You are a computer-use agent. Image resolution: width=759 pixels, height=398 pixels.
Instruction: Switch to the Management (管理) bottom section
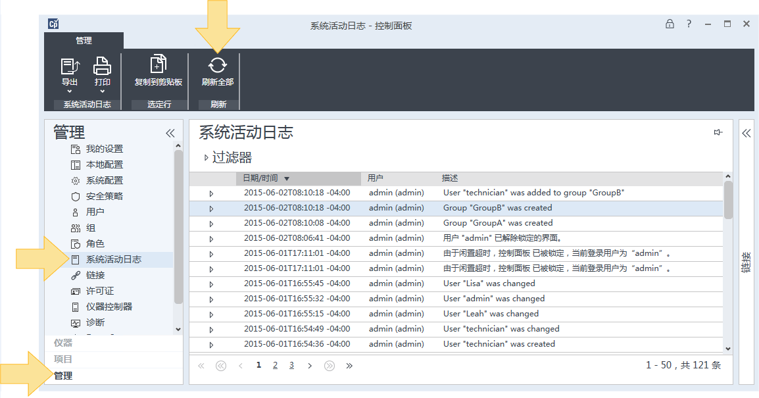(x=63, y=376)
